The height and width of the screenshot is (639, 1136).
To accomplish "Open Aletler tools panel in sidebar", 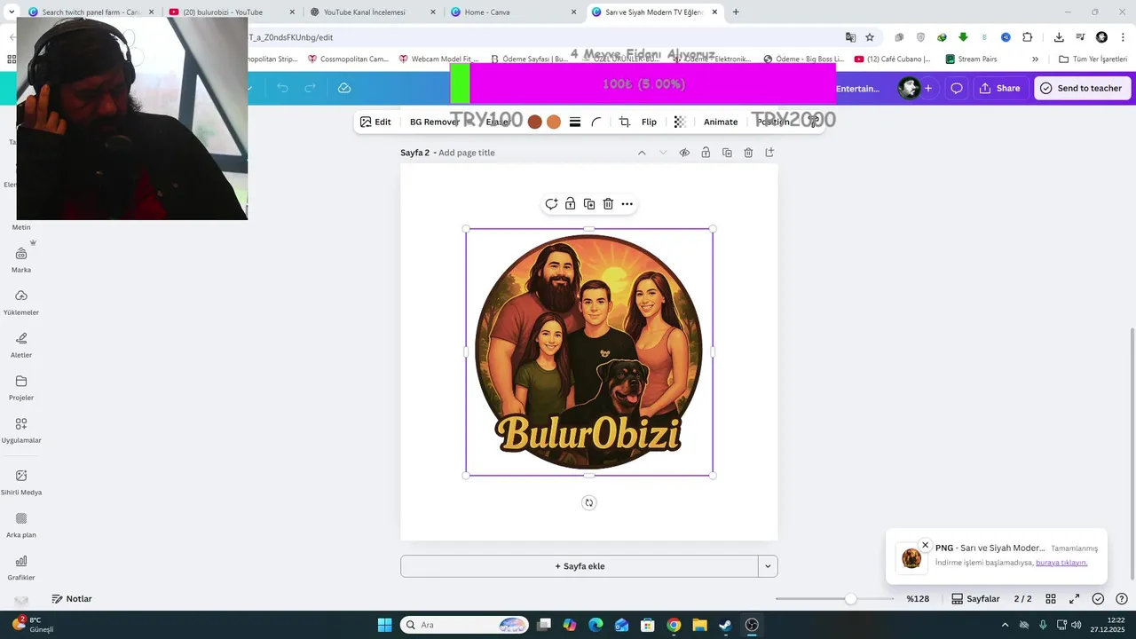I will tap(21, 344).
